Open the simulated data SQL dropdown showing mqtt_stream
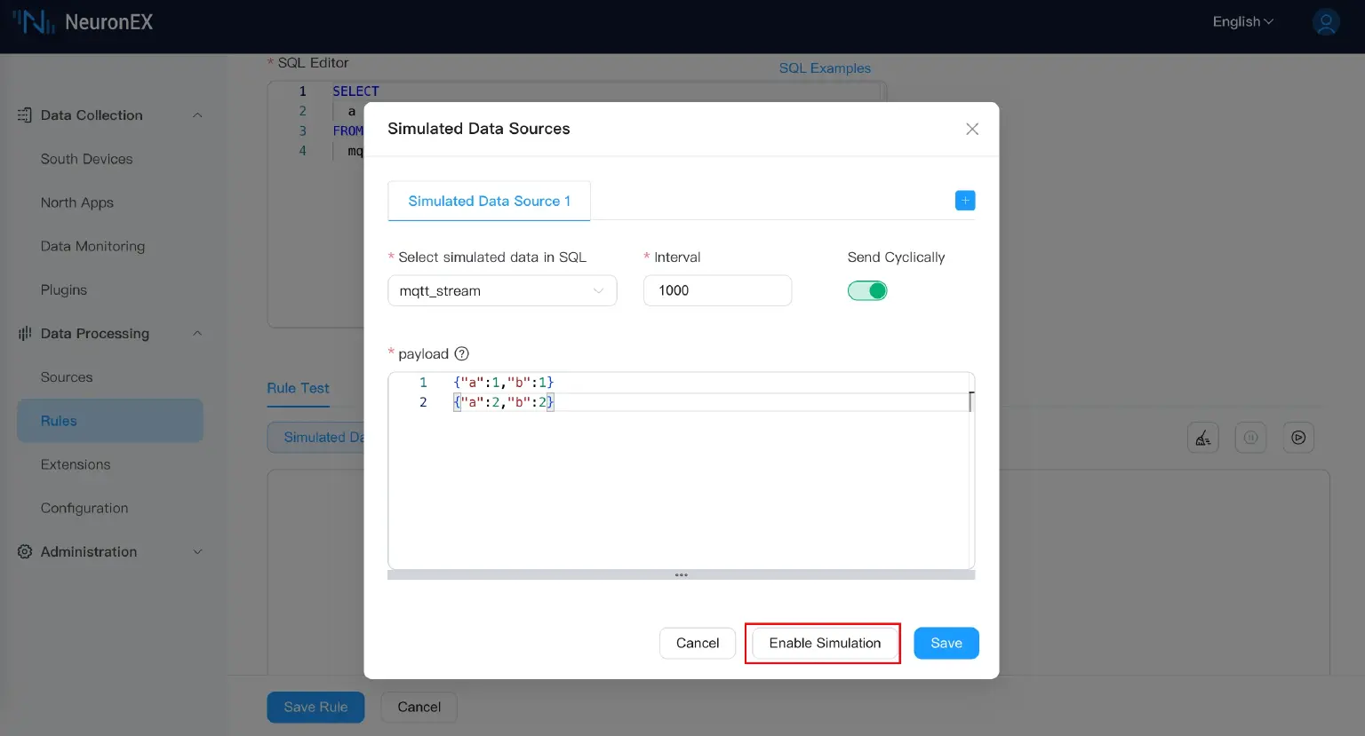Screen dimensions: 1365x736 coord(502,290)
